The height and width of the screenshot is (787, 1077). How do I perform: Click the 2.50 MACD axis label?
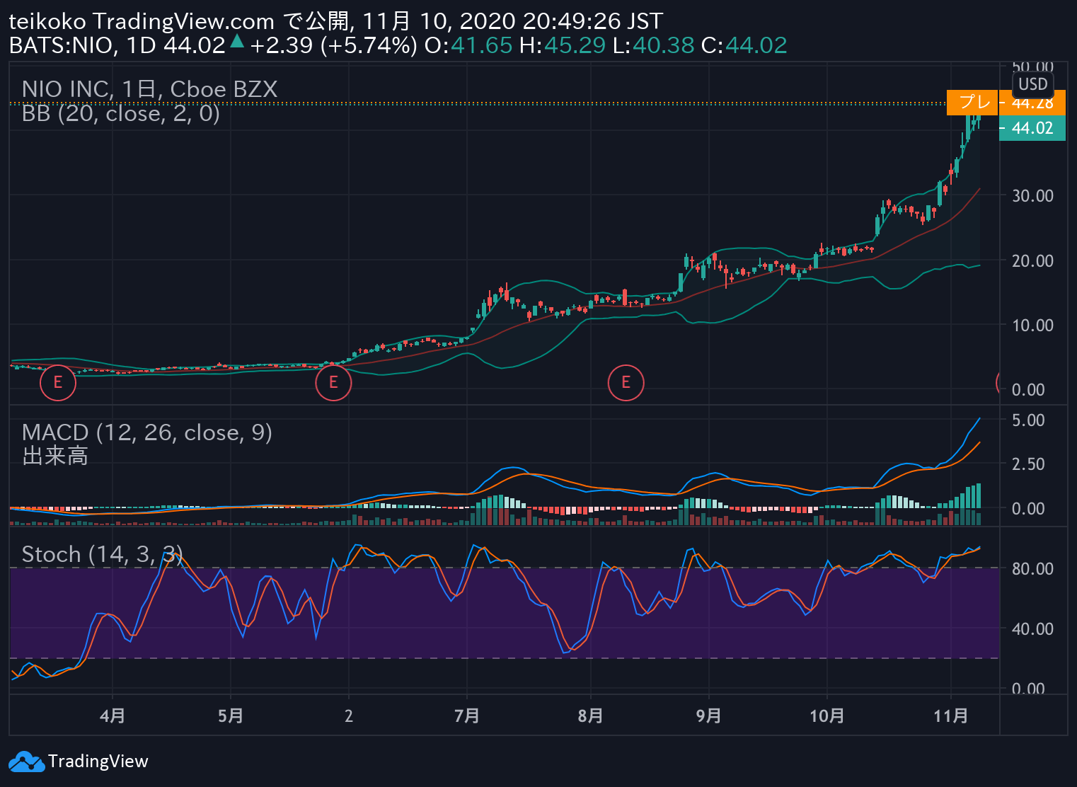pyautogui.click(x=1028, y=464)
